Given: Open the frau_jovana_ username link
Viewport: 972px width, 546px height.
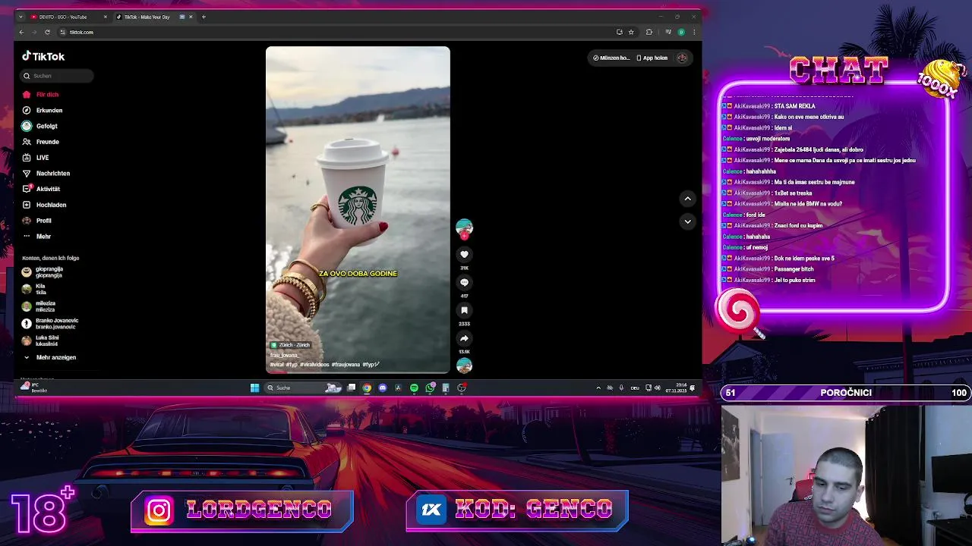Looking at the screenshot, I should [x=284, y=355].
